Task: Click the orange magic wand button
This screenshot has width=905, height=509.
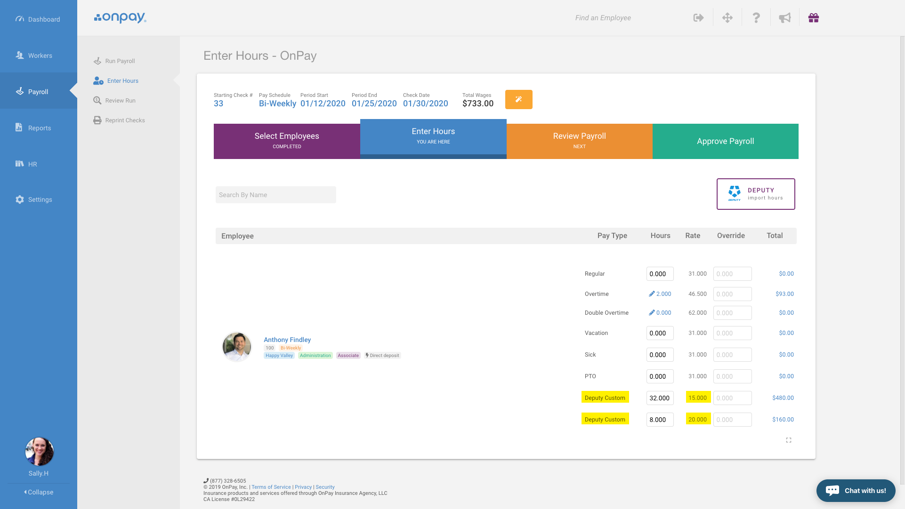Action: pos(519,99)
